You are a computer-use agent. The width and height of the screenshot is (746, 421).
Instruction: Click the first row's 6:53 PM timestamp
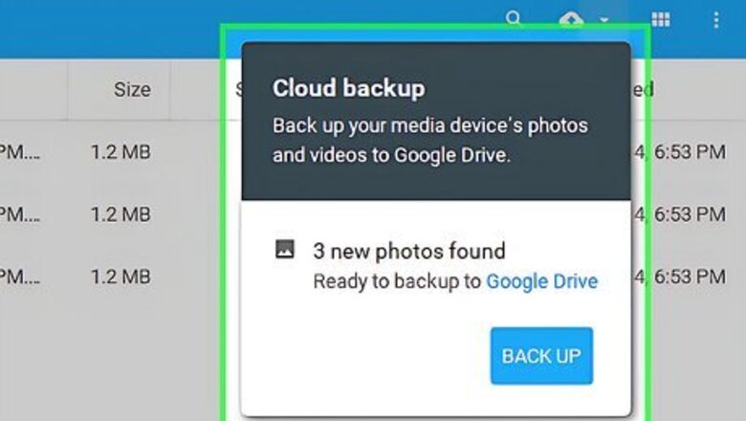point(689,150)
